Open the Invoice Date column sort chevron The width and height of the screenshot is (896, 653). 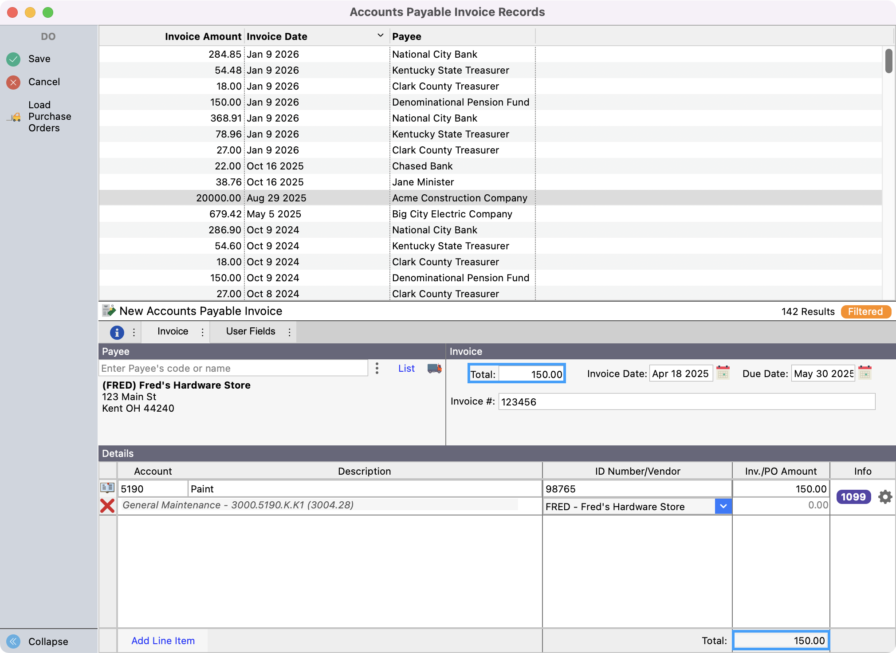coord(380,35)
